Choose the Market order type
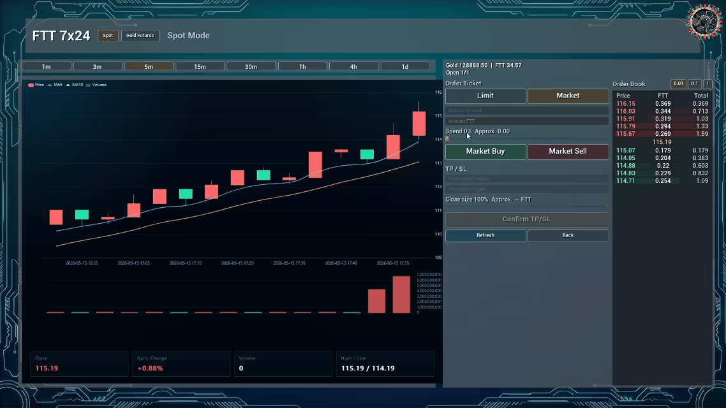The height and width of the screenshot is (408, 726). point(568,96)
